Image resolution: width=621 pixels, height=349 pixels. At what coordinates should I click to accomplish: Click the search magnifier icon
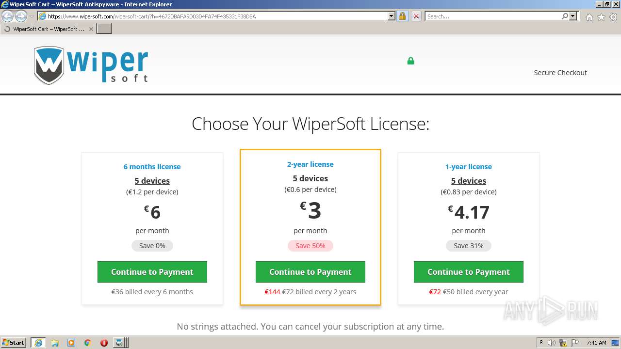click(565, 16)
